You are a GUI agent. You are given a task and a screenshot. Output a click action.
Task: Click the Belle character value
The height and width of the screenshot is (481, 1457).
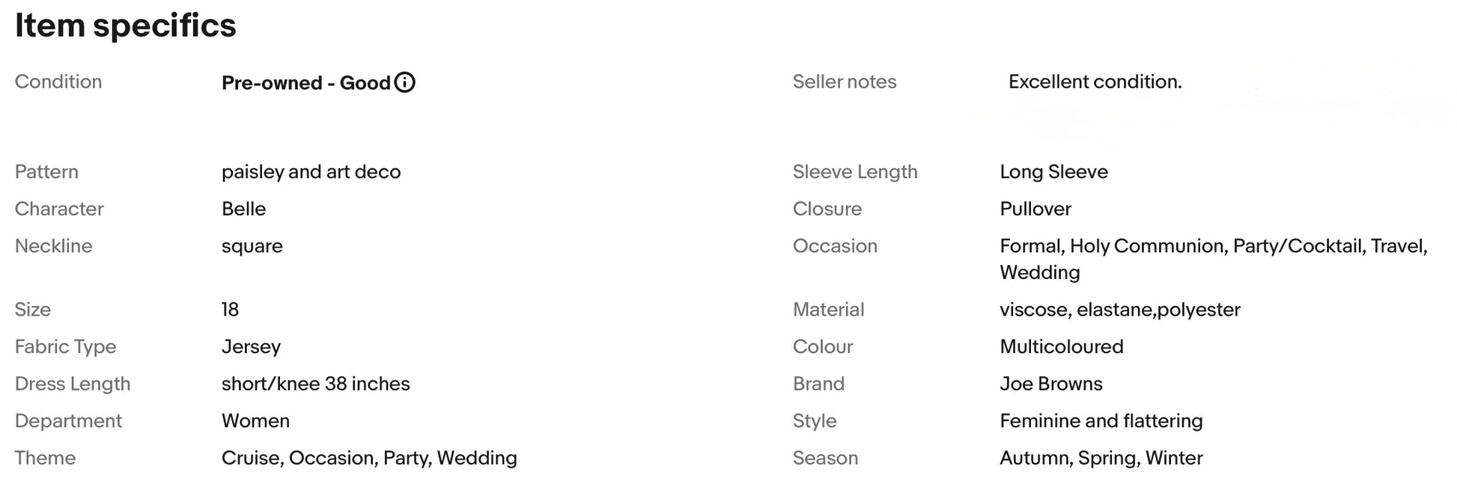coord(243,209)
